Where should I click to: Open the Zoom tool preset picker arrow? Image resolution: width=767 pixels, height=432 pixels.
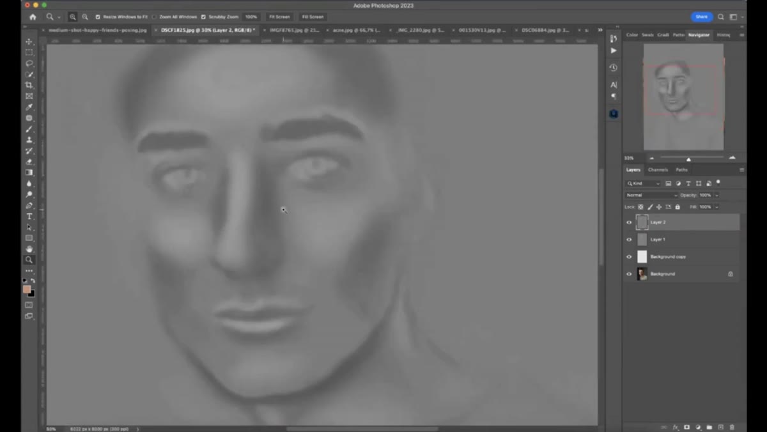point(59,17)
